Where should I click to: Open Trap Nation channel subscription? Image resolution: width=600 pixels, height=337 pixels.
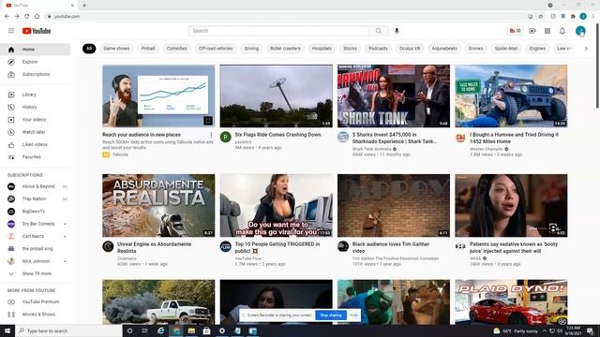tap(35, 198)
